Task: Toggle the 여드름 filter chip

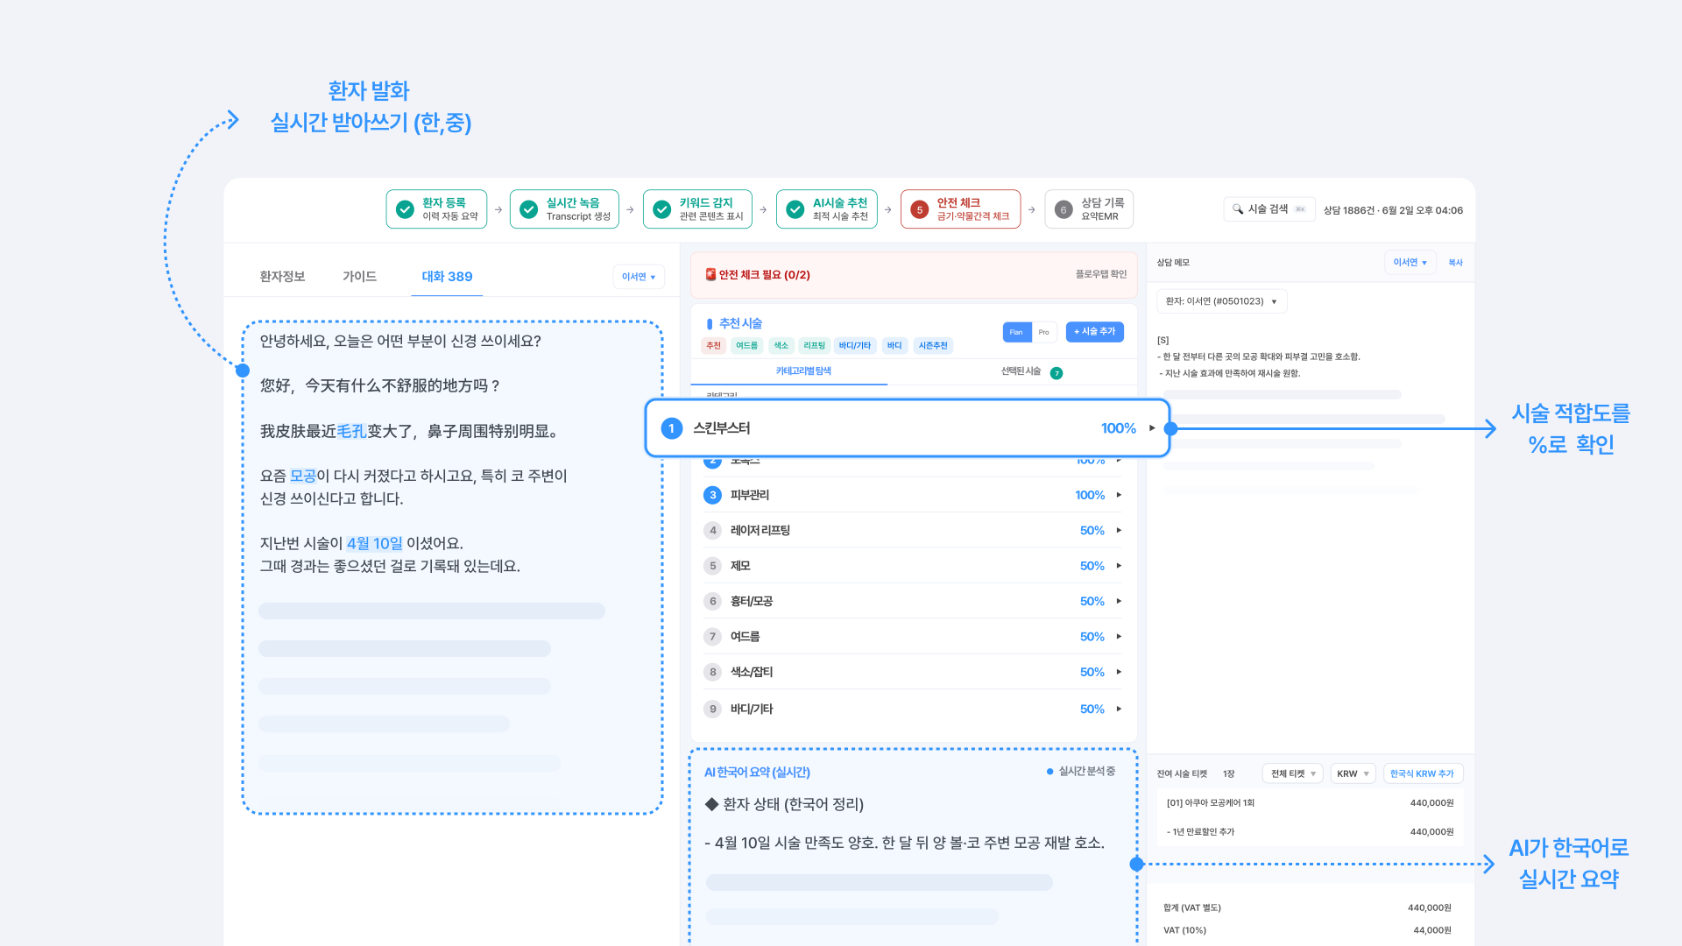Action: coord(747,346)
